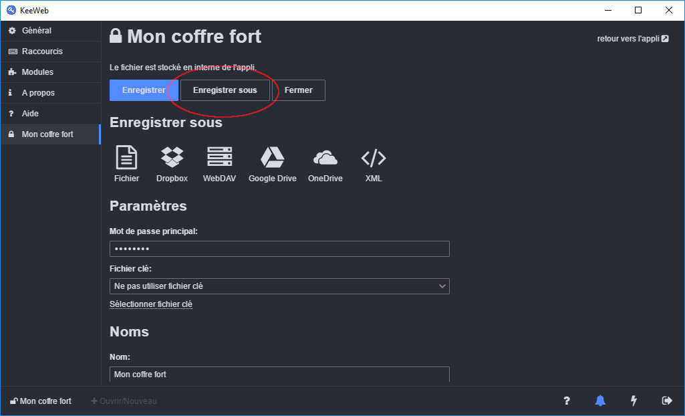Click Sélectionner fichier clé
This screenshot has height=416, width=685.
tap(151, 304)
